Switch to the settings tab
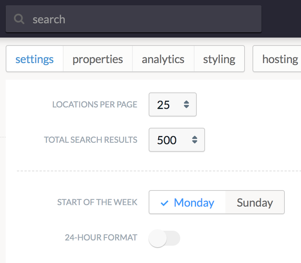The height and width of the screenshot is (263, 301). pos(35,59)
